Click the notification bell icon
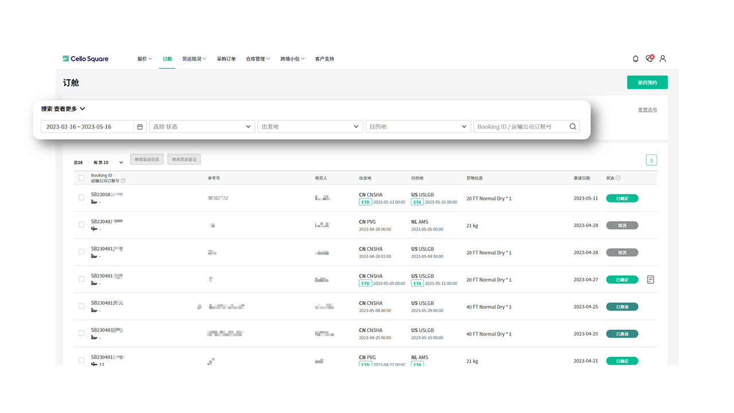Screen dimensions: 734x413 point(635,59)
